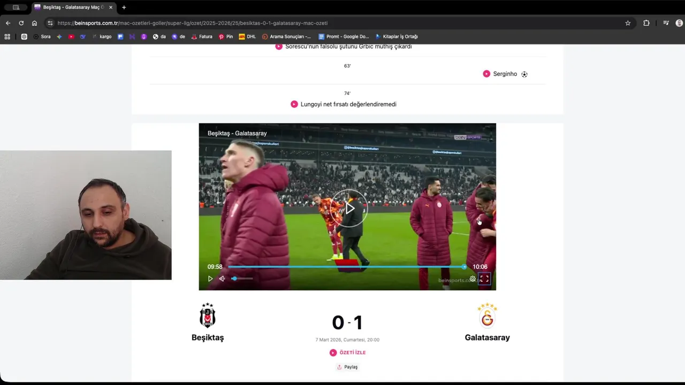Open the apps grid in bookmarks bar
This screenshot has width=685, height=385.
click(7, 37)
